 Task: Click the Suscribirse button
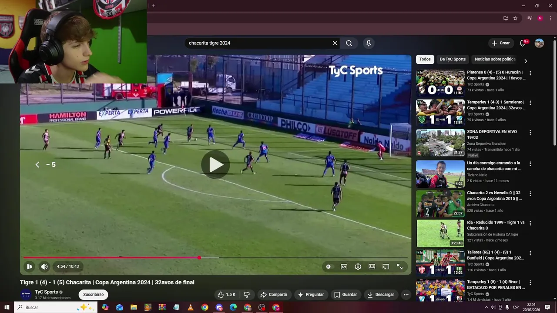94,295
